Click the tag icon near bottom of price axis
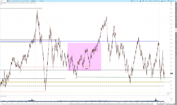The image size is (177, 105). (168, 93)
